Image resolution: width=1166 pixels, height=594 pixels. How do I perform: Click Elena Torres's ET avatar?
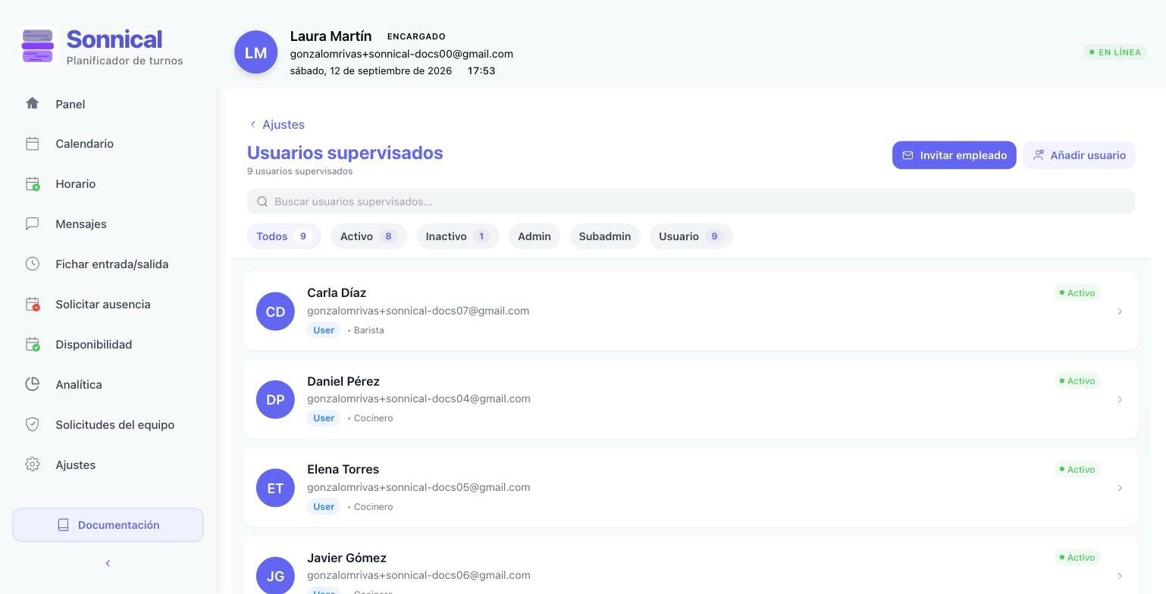pyautogui.click(x=275, y=488)
